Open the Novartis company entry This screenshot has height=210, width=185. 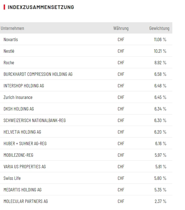pos(11,40)
